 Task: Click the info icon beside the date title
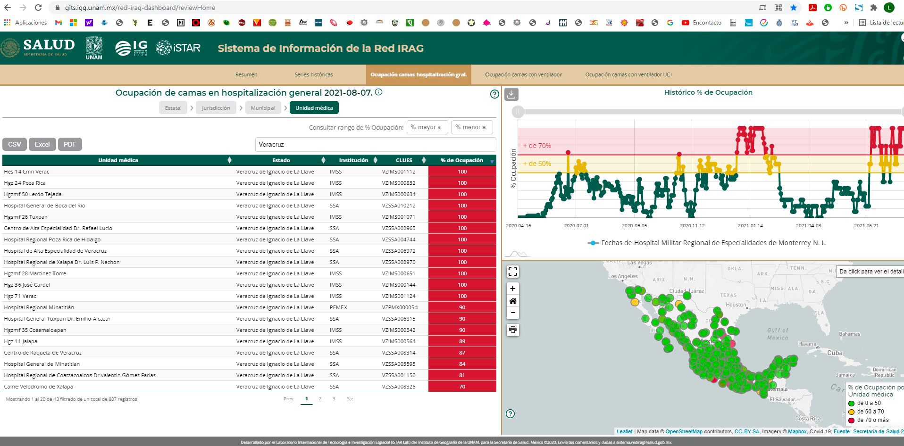click(378, 92)
